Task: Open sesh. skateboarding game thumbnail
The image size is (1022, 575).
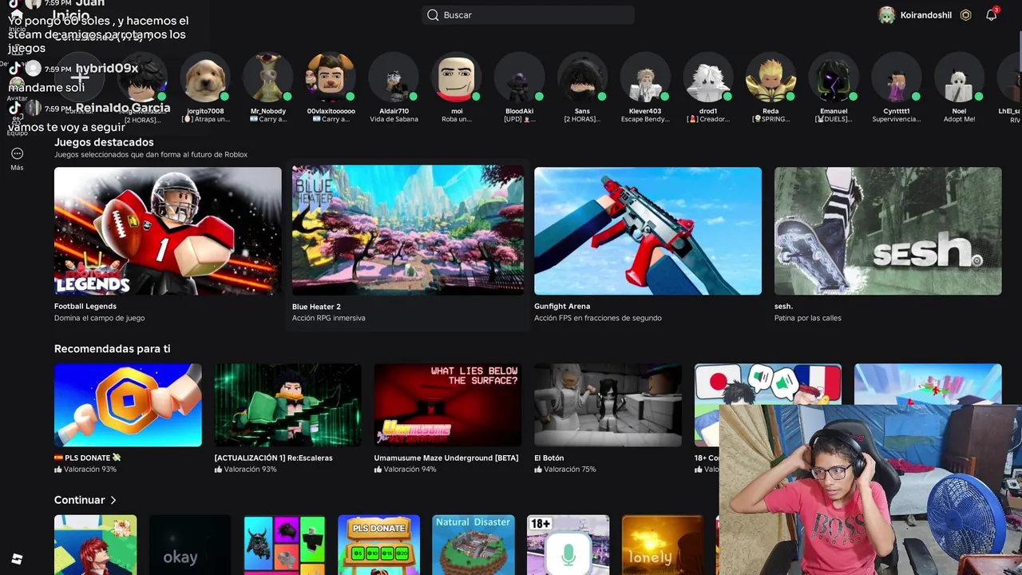Action: (x=888, y=231)
